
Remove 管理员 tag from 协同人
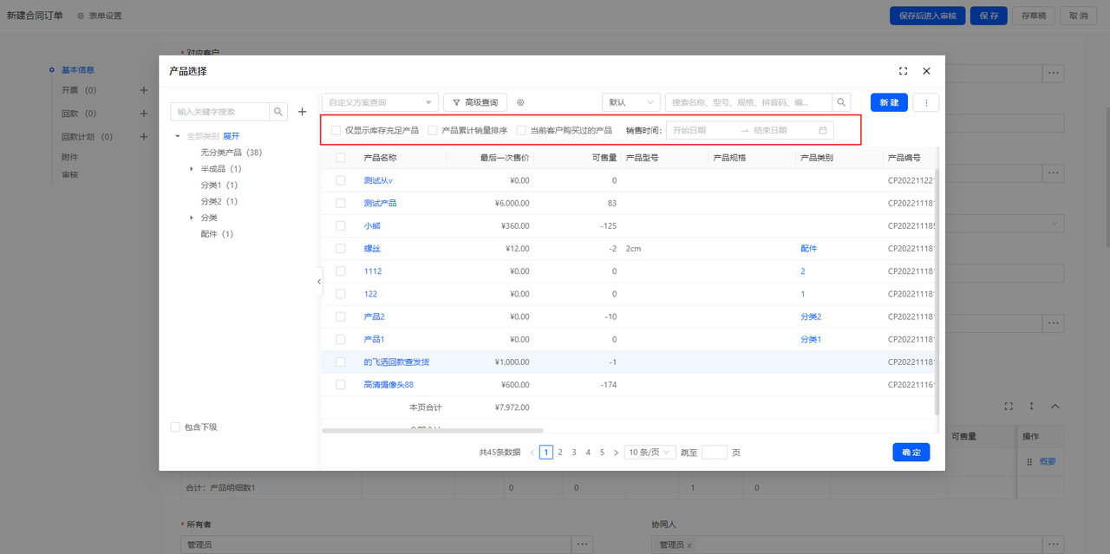click(689, 545)
